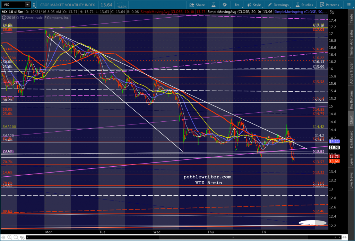Open the Times And Sales side tab
Viewport: 355px width, 241px height.
coord(351,43)
